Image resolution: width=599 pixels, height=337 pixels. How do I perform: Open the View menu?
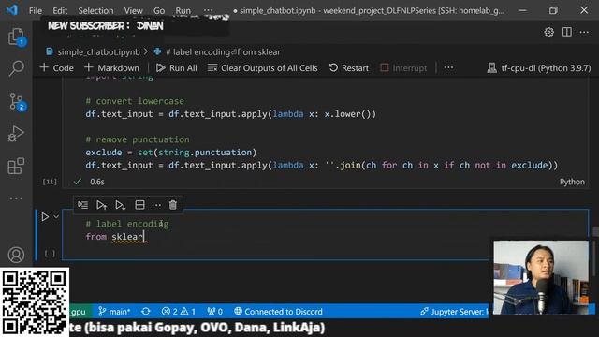coord(133,10)
